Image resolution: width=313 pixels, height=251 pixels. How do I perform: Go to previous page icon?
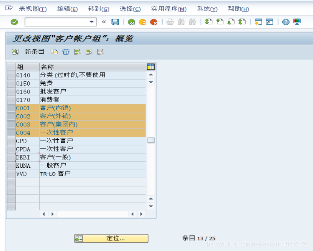click(x=220, y=22)
